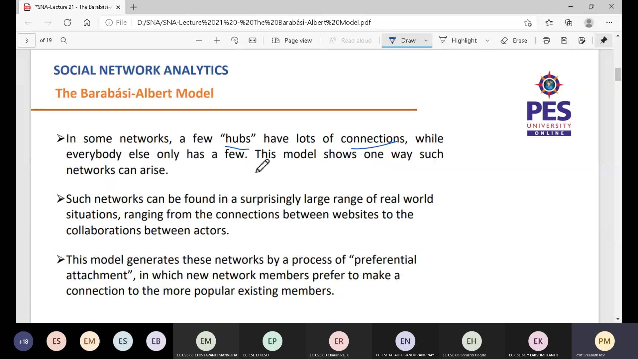Expand the Highlight options dropdown
This screenshot has height=359, width=638.
tap(487, 40)
